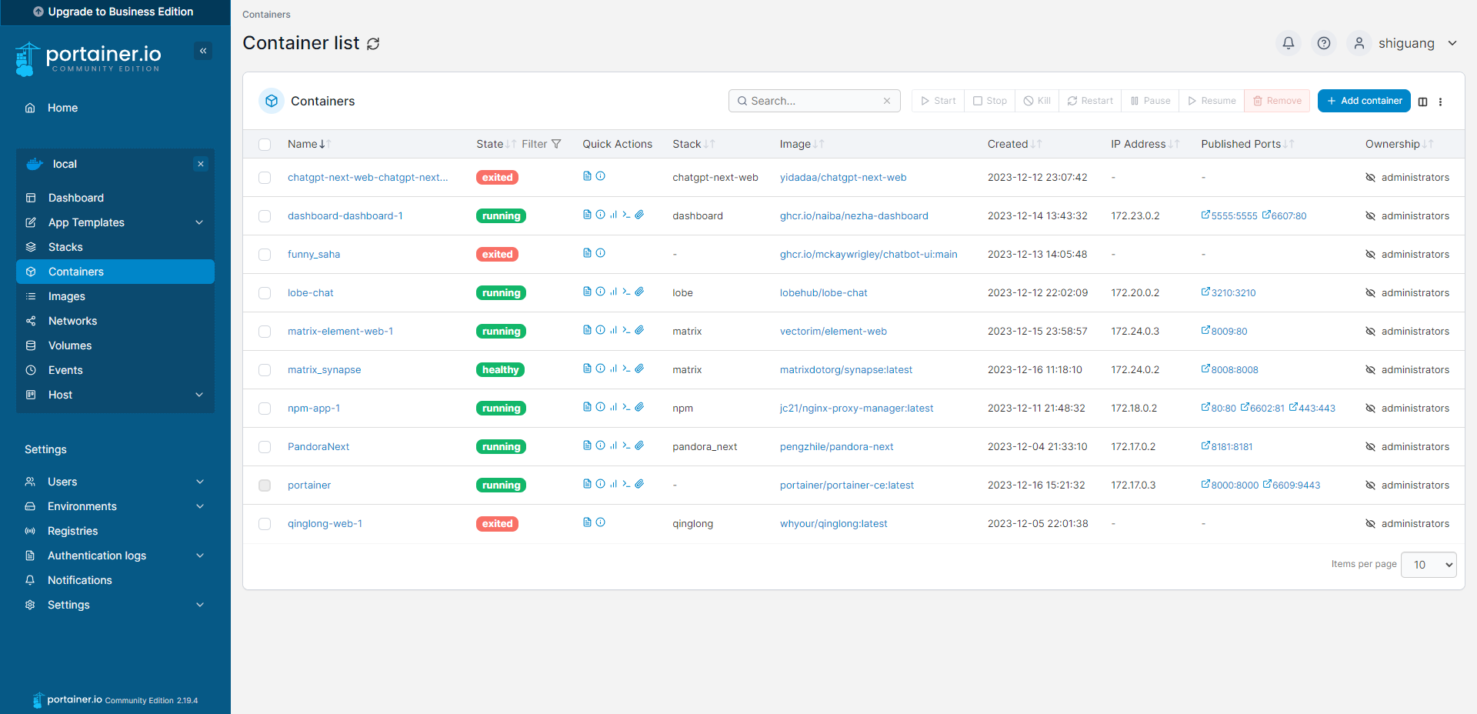Select the matrix_synapse row checkbox
The width and height of the screenshot is (1477, 714).
(x=265, y=370)
